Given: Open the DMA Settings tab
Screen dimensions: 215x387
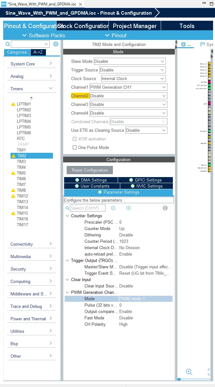Looking at the screenshot, I should [91, 180].
